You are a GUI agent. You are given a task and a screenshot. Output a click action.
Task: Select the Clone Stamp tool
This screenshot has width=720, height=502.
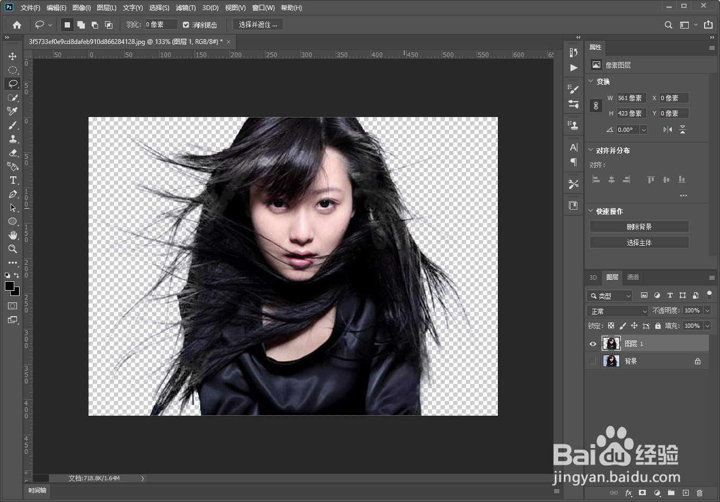point(13,139)
